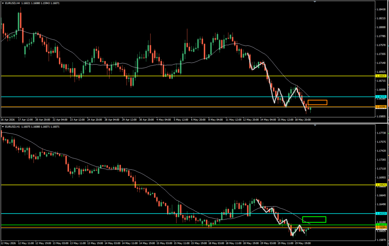The width and height of the screenshot is (389, 246).
Task: Open the EURUSD,H4 chart title dropdown arrow
Action: (x=3, y=3)
